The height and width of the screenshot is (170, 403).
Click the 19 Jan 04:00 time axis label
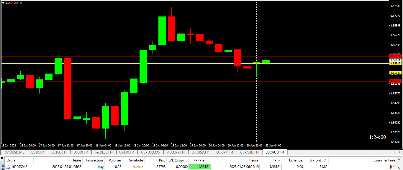pos(160,145)
